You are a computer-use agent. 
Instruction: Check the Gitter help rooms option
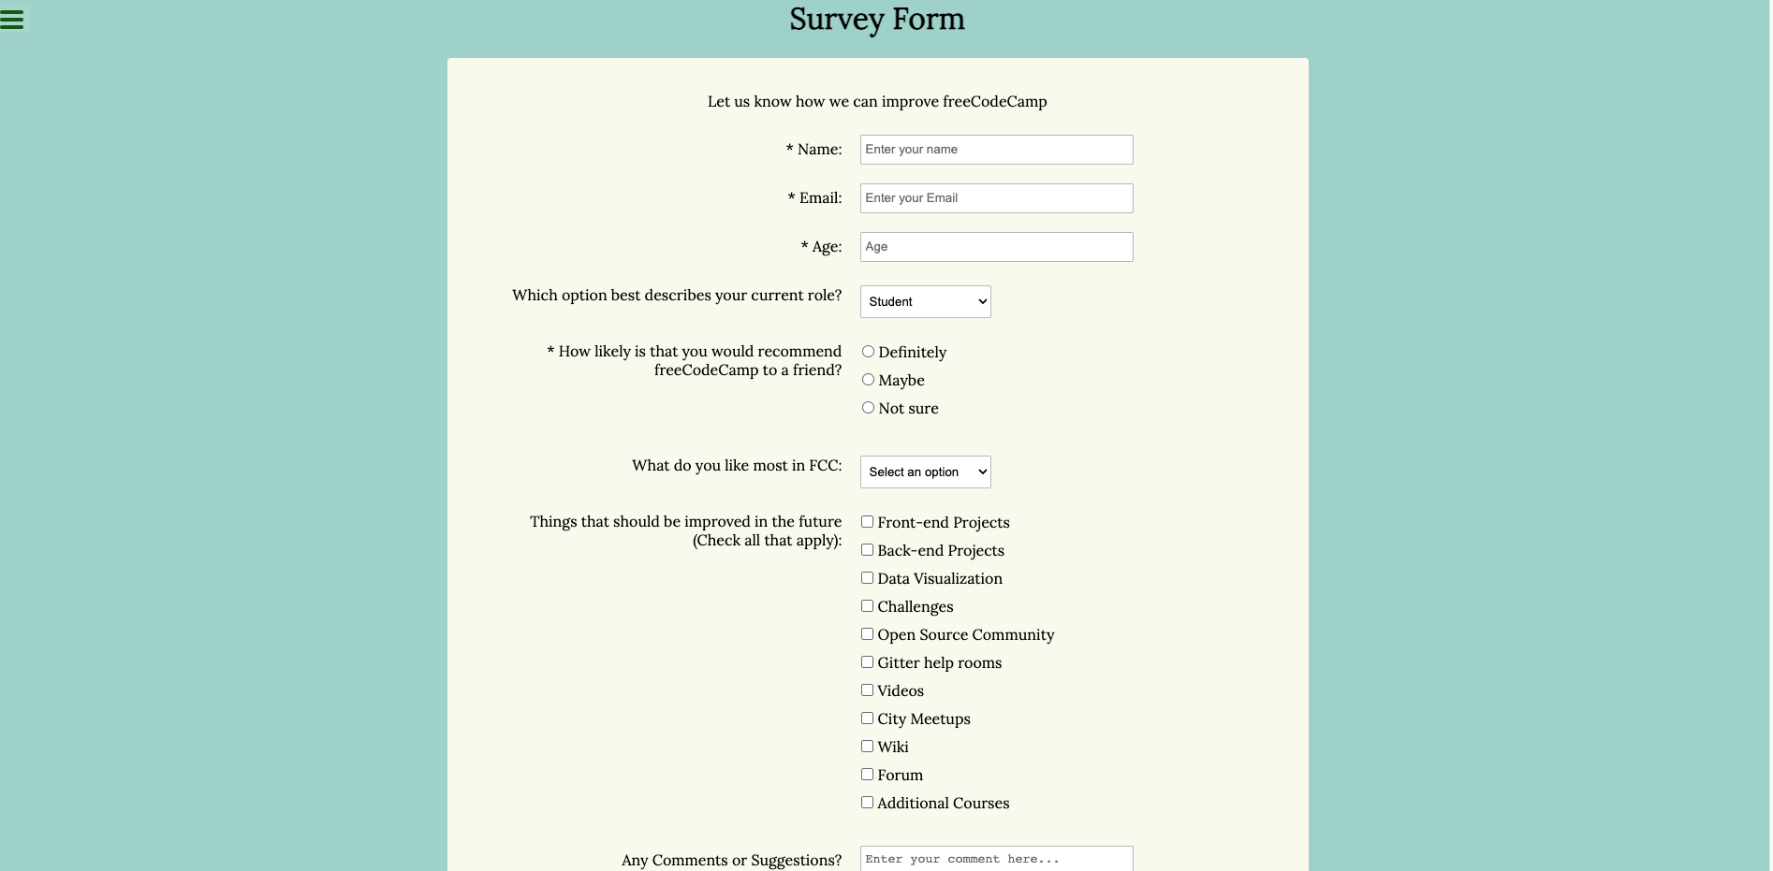(867, 661)
